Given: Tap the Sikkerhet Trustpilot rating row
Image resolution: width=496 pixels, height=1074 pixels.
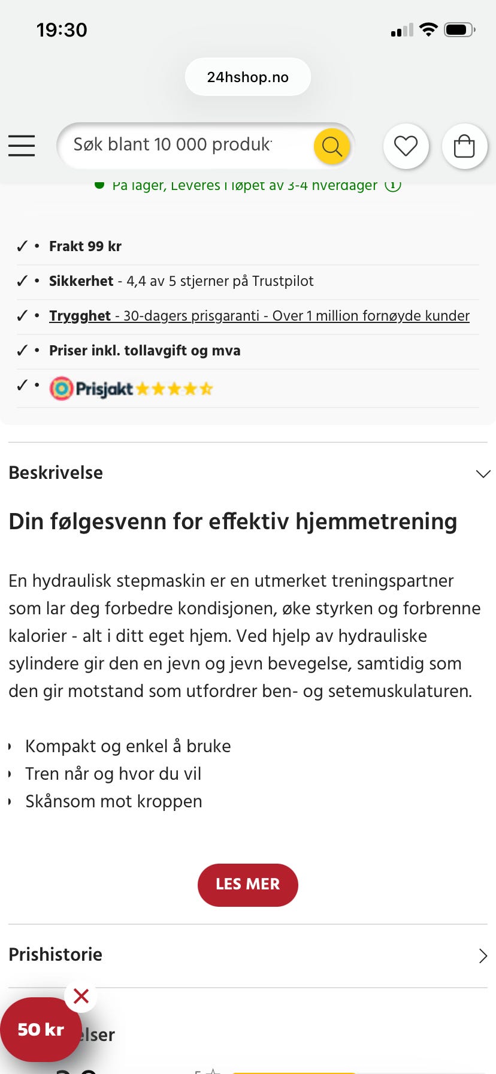Looking at the screenshot, I should point(248,281).
